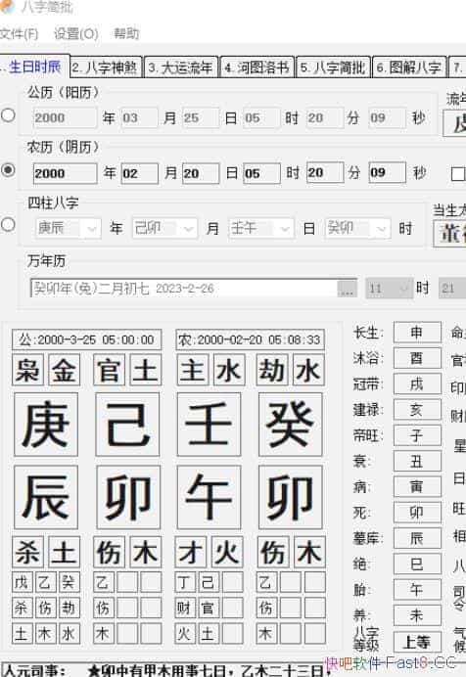Expand the 庚辰 year pillar dropdown
Screen dimensions: 466x677
[92, 229]
